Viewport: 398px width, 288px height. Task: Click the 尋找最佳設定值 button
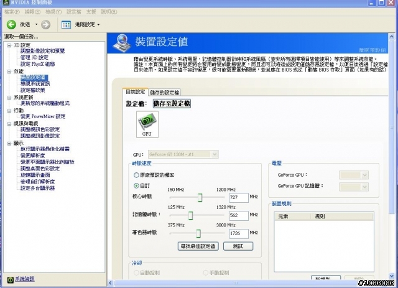coord(198,246)
